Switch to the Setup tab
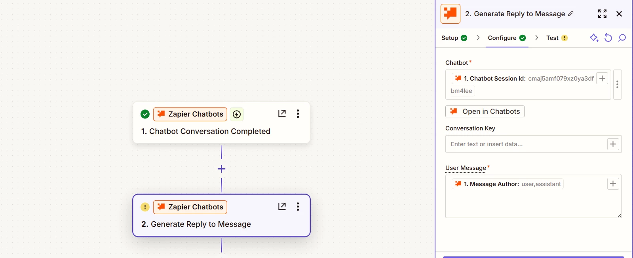 click(454, 38)
